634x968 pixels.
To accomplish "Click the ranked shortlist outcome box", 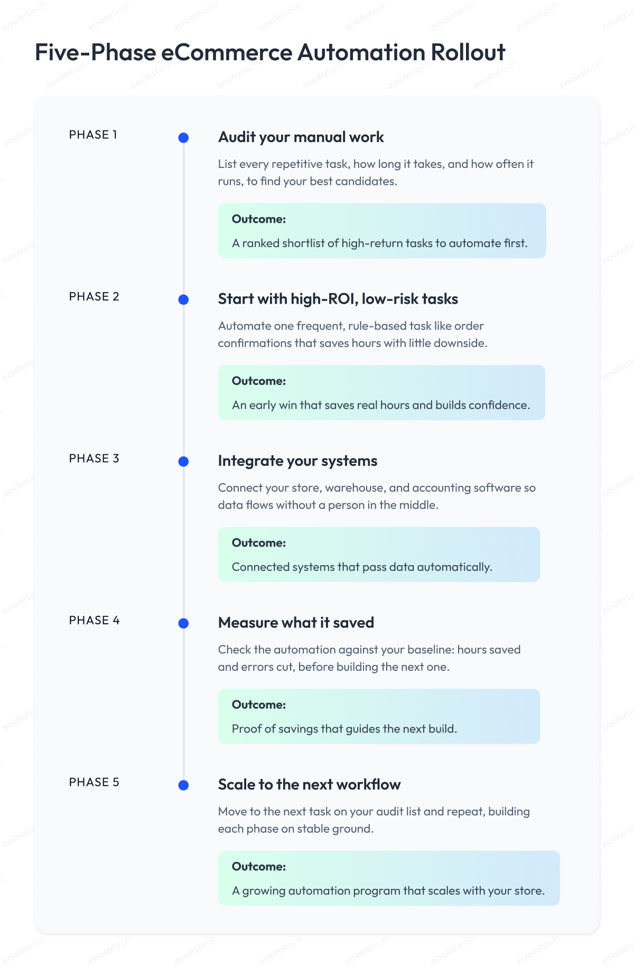I will [382, 231].
